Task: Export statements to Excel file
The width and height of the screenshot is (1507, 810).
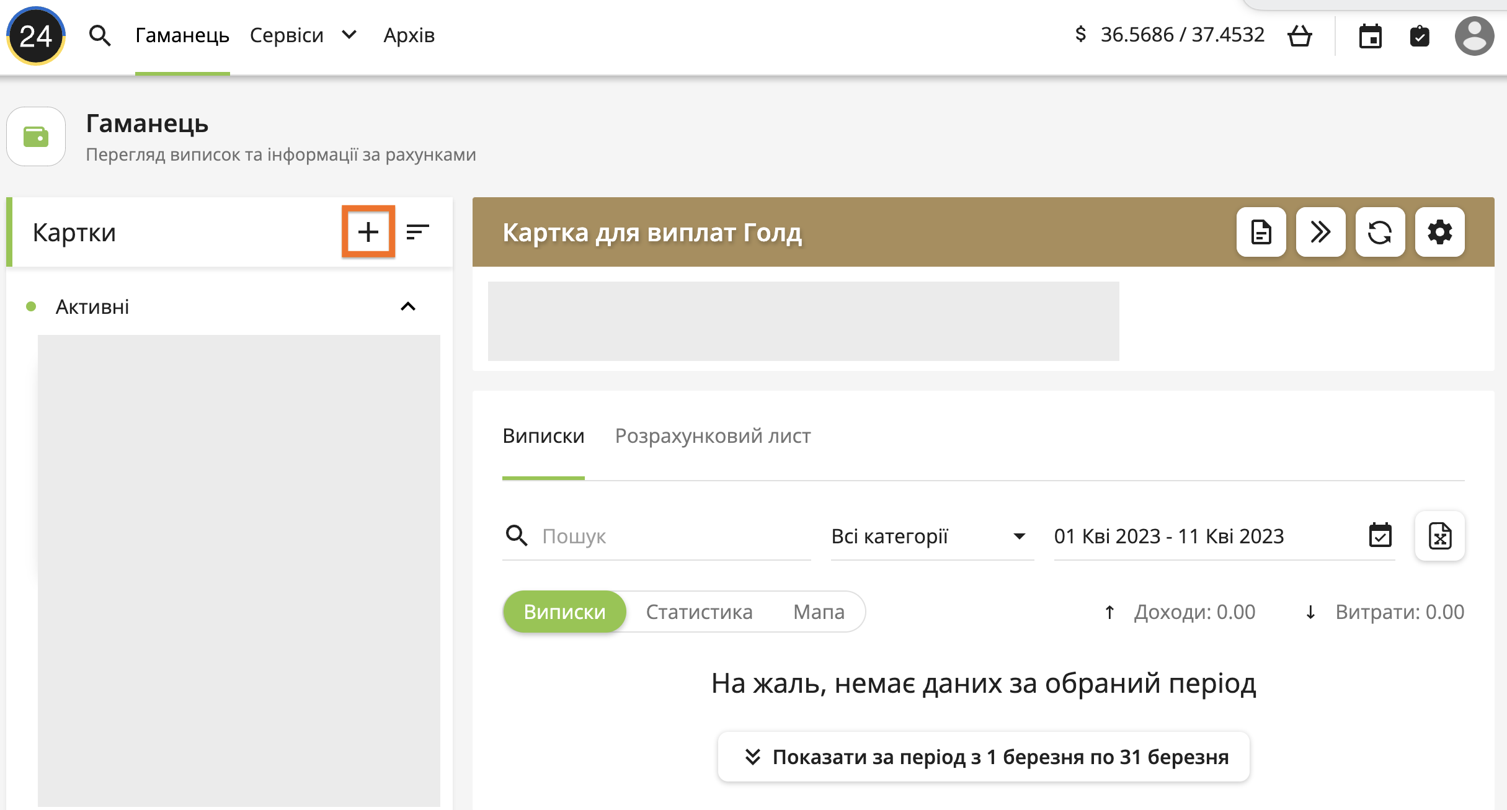Action: pos(1439,536)
